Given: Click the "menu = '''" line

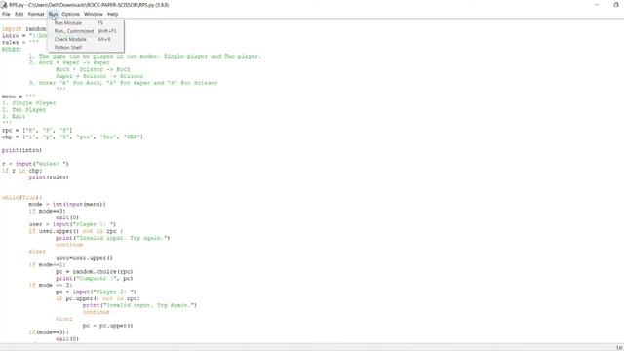Looking at the screenshot, I should point(19,97).
